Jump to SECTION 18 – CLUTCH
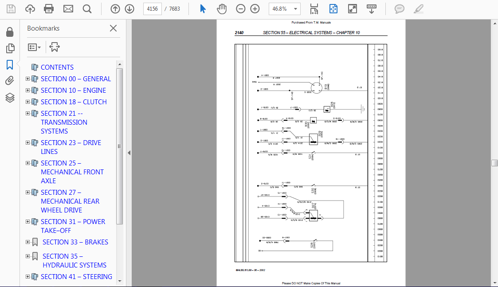498x287 pixels. click(74, 102)
